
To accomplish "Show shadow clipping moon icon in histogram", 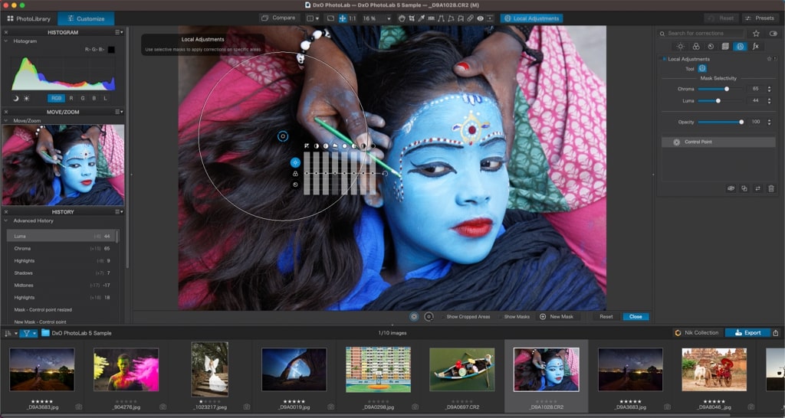I will click(x=16, y=98).
